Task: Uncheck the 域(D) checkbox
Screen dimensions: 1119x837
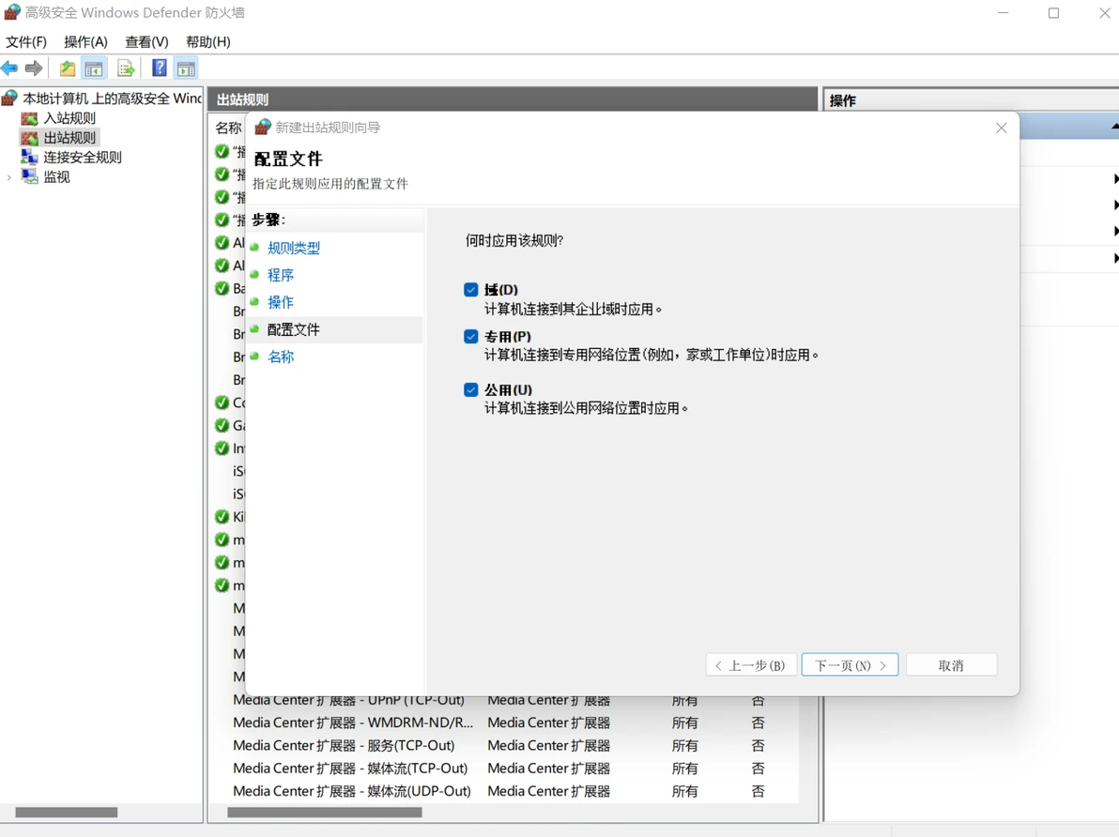Action: 471,290
